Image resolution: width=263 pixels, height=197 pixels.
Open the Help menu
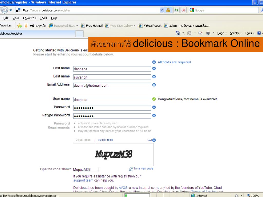pyautogui.click(x=54, y=18)
